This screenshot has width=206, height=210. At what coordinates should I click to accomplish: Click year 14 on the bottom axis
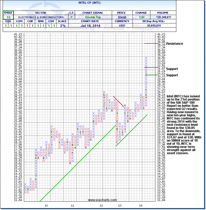(x=141, y=205)
